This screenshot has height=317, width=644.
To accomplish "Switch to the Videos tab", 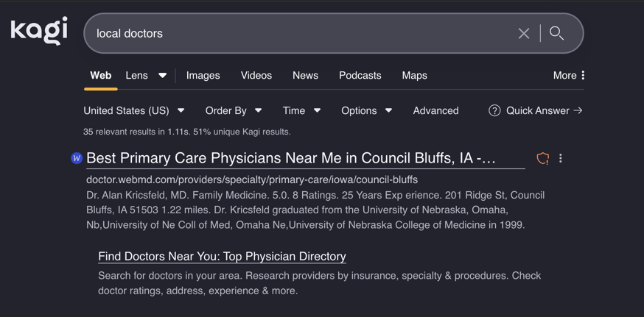I will pos(256,75).
